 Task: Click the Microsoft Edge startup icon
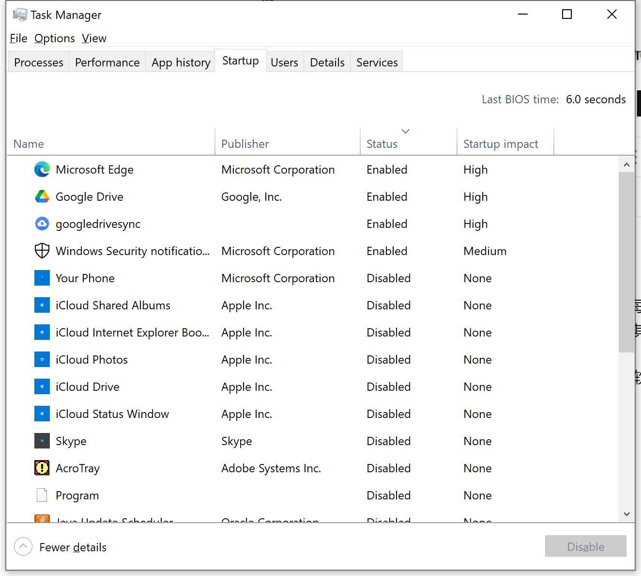pyautogui.click(x=42, y=169)
